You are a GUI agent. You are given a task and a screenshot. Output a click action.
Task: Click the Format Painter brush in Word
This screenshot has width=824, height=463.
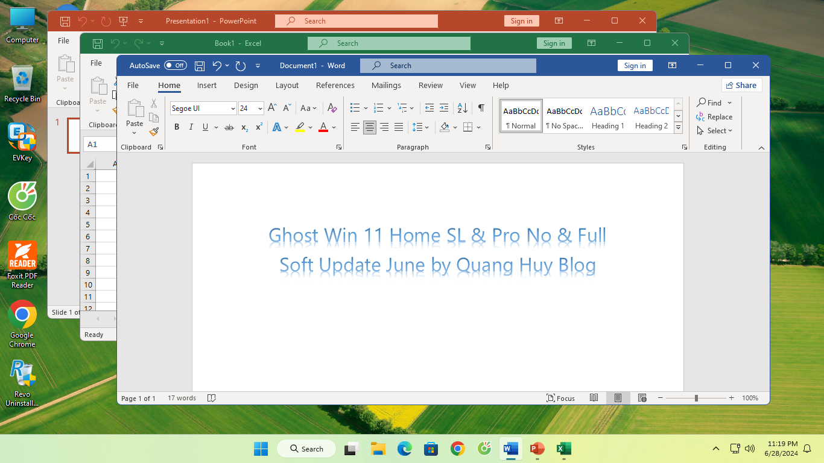(154, 131)
